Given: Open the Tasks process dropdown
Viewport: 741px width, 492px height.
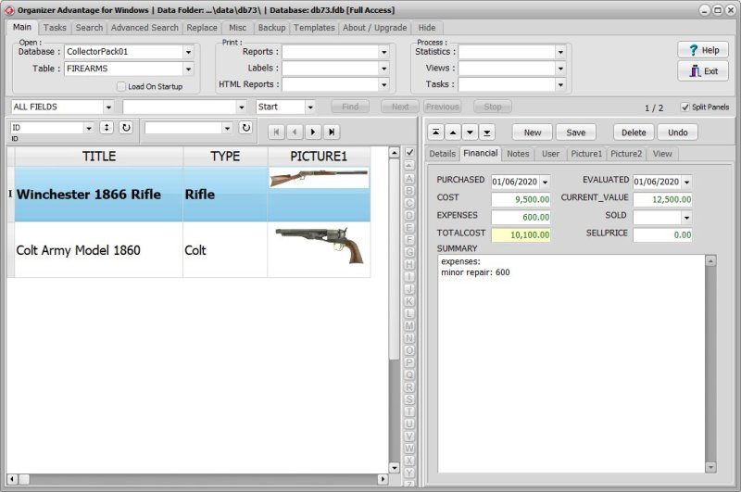Looking at the screenshot, I should coord(560,84).
